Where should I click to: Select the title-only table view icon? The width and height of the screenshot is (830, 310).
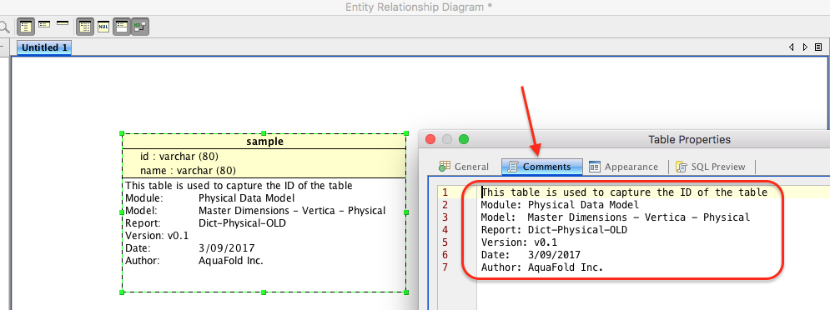pyautogui.click(x=63, y=23)
